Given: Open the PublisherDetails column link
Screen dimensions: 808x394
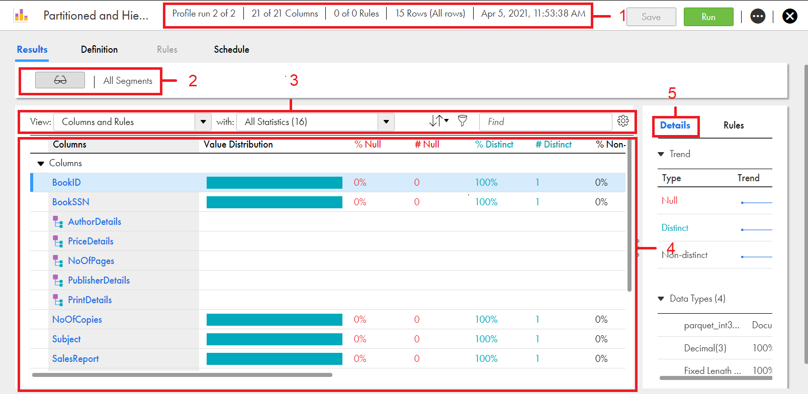Looking at the screenshot, I should (99, 281).
